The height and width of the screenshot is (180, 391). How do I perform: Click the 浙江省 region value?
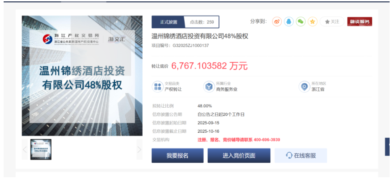point(318,89)
